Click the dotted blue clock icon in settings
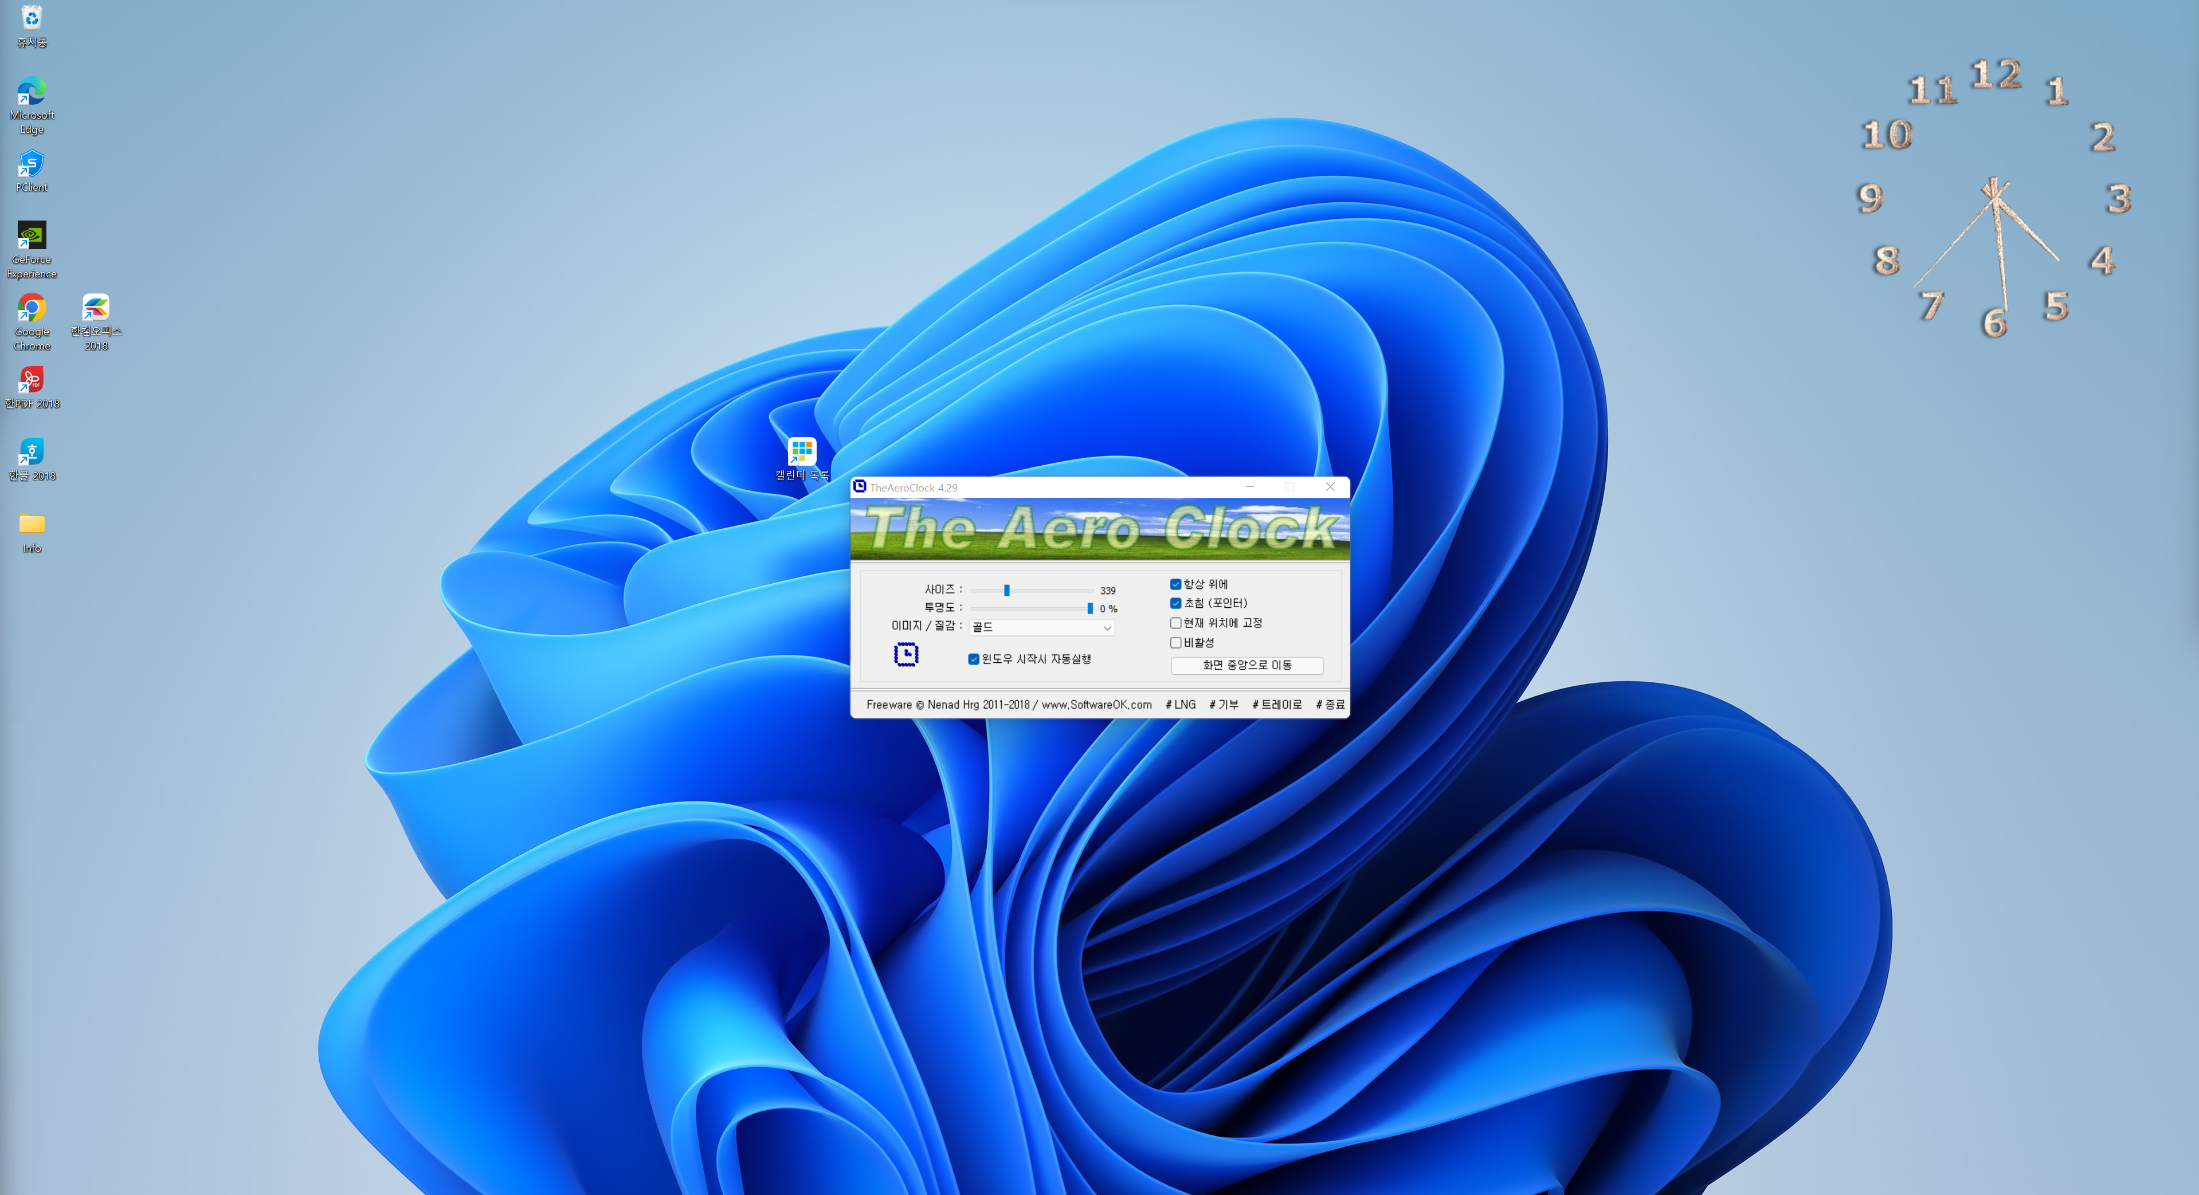The height and width of the screenshot is (1195, 2199). (906, 654)
